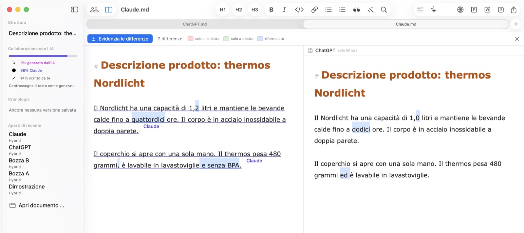Insert a link with link icon
This screenshot has height=233, width=524.
(x=314, y=10)
